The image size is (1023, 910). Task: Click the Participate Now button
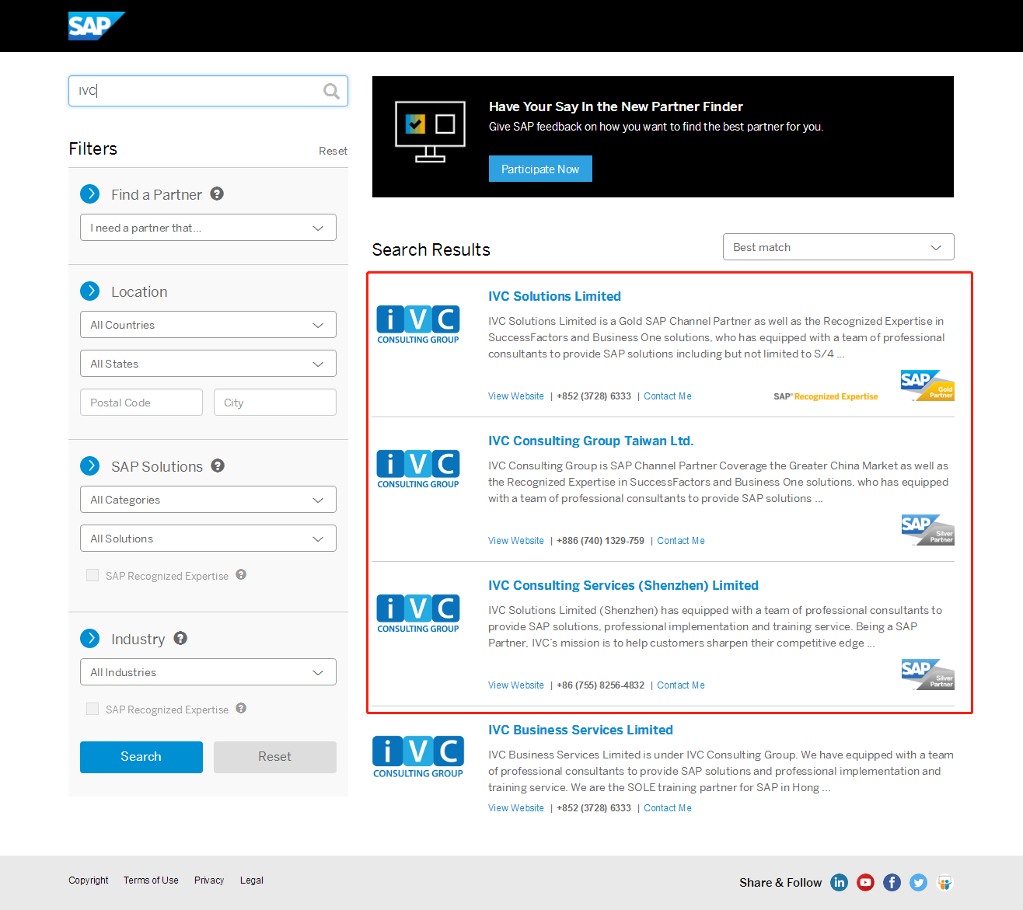tap(540, 169)
